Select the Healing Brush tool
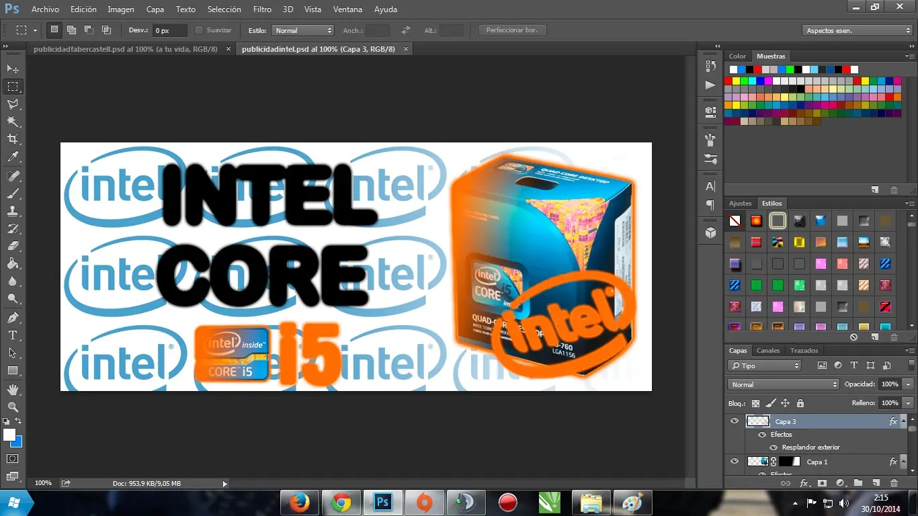Viewport: 918px width, 516px height. [x=13, y=176]
